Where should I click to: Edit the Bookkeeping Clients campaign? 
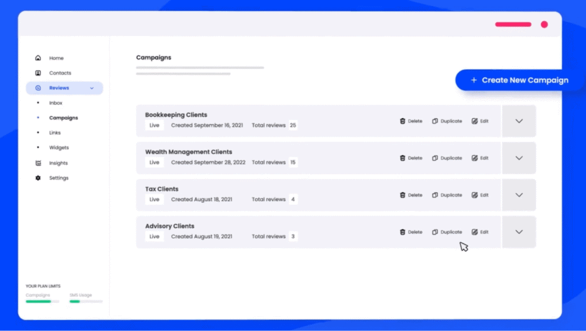(x=480, y=121)
